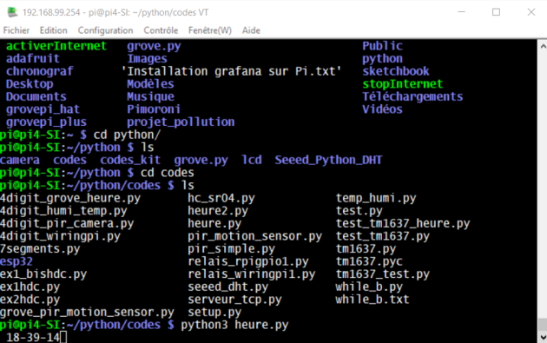The width and height of the screenshot is (547, 343).
Task: Click the codes_kit directory name
Action: pyautogui.click(x=130, y=160)
